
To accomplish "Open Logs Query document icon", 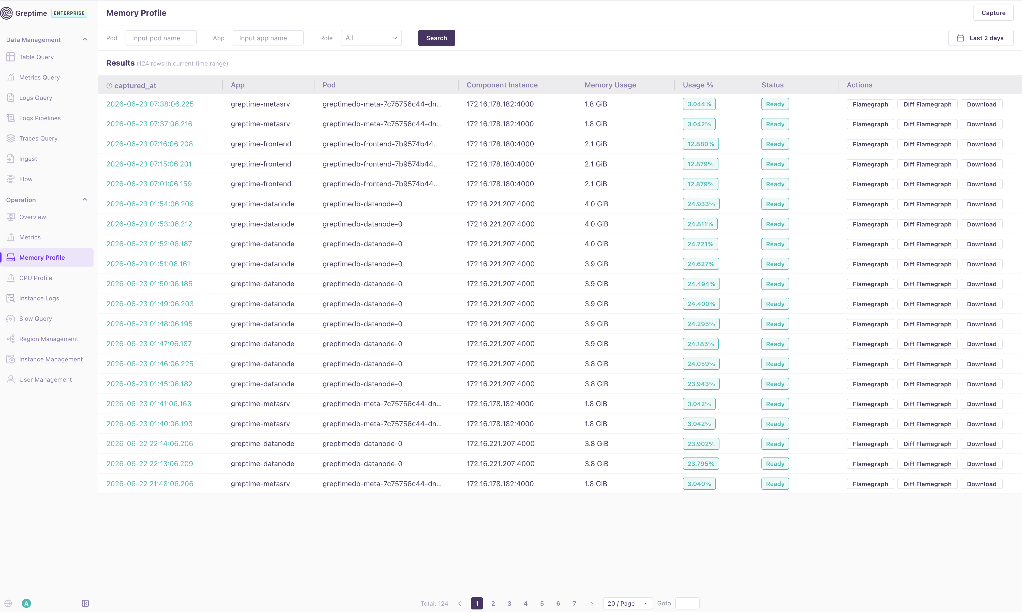I will point(11,98).
